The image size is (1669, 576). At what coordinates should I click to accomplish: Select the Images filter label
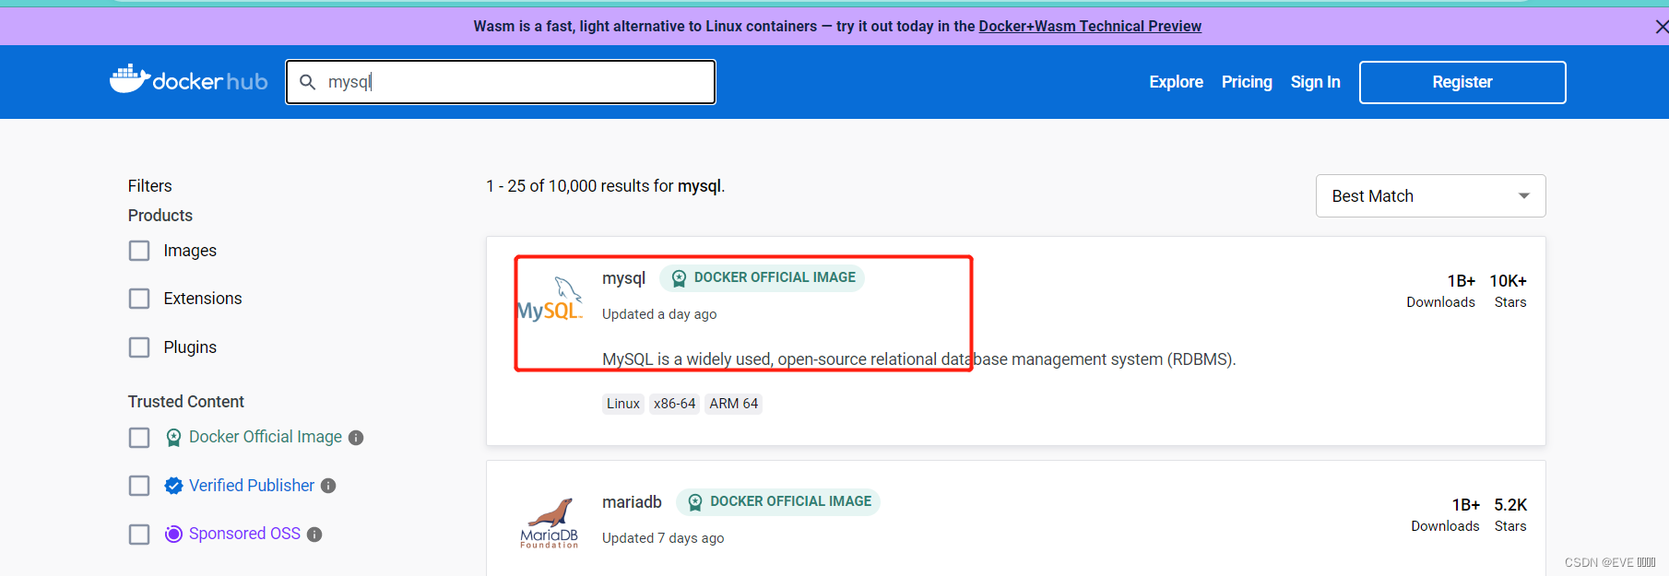[190, 251]
